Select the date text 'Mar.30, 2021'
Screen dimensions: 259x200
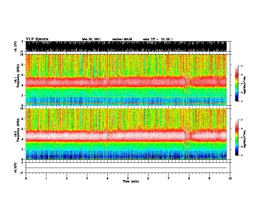pyautogui.click(x=91, y=39)
